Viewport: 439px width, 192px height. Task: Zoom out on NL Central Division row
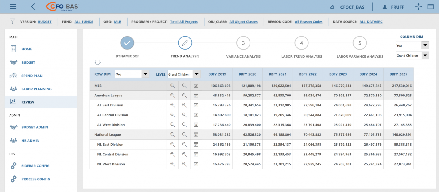tap(184, 154)
